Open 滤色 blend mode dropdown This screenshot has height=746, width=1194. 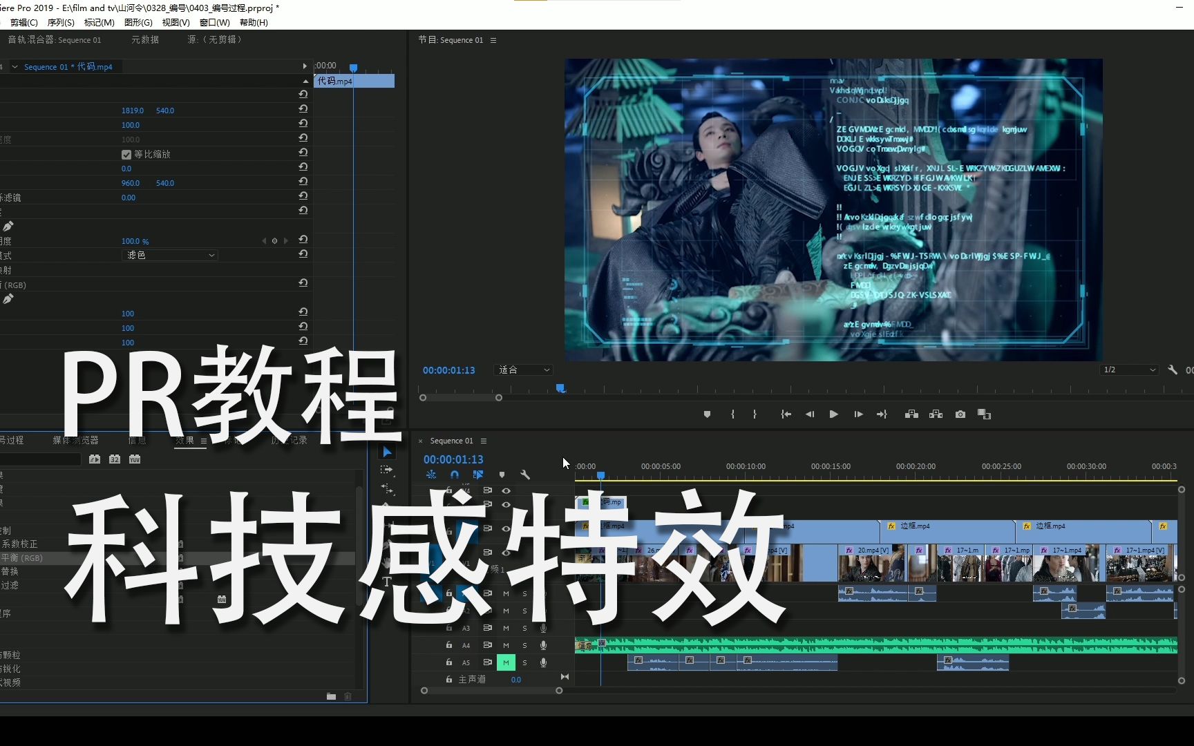(x=170, y=255)
